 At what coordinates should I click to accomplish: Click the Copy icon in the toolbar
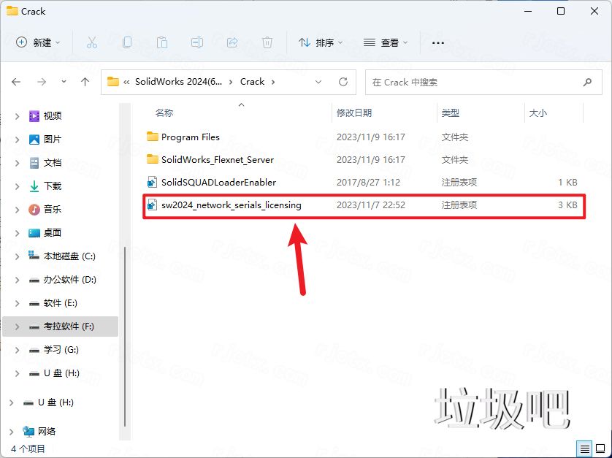click(x=127, y=43)
